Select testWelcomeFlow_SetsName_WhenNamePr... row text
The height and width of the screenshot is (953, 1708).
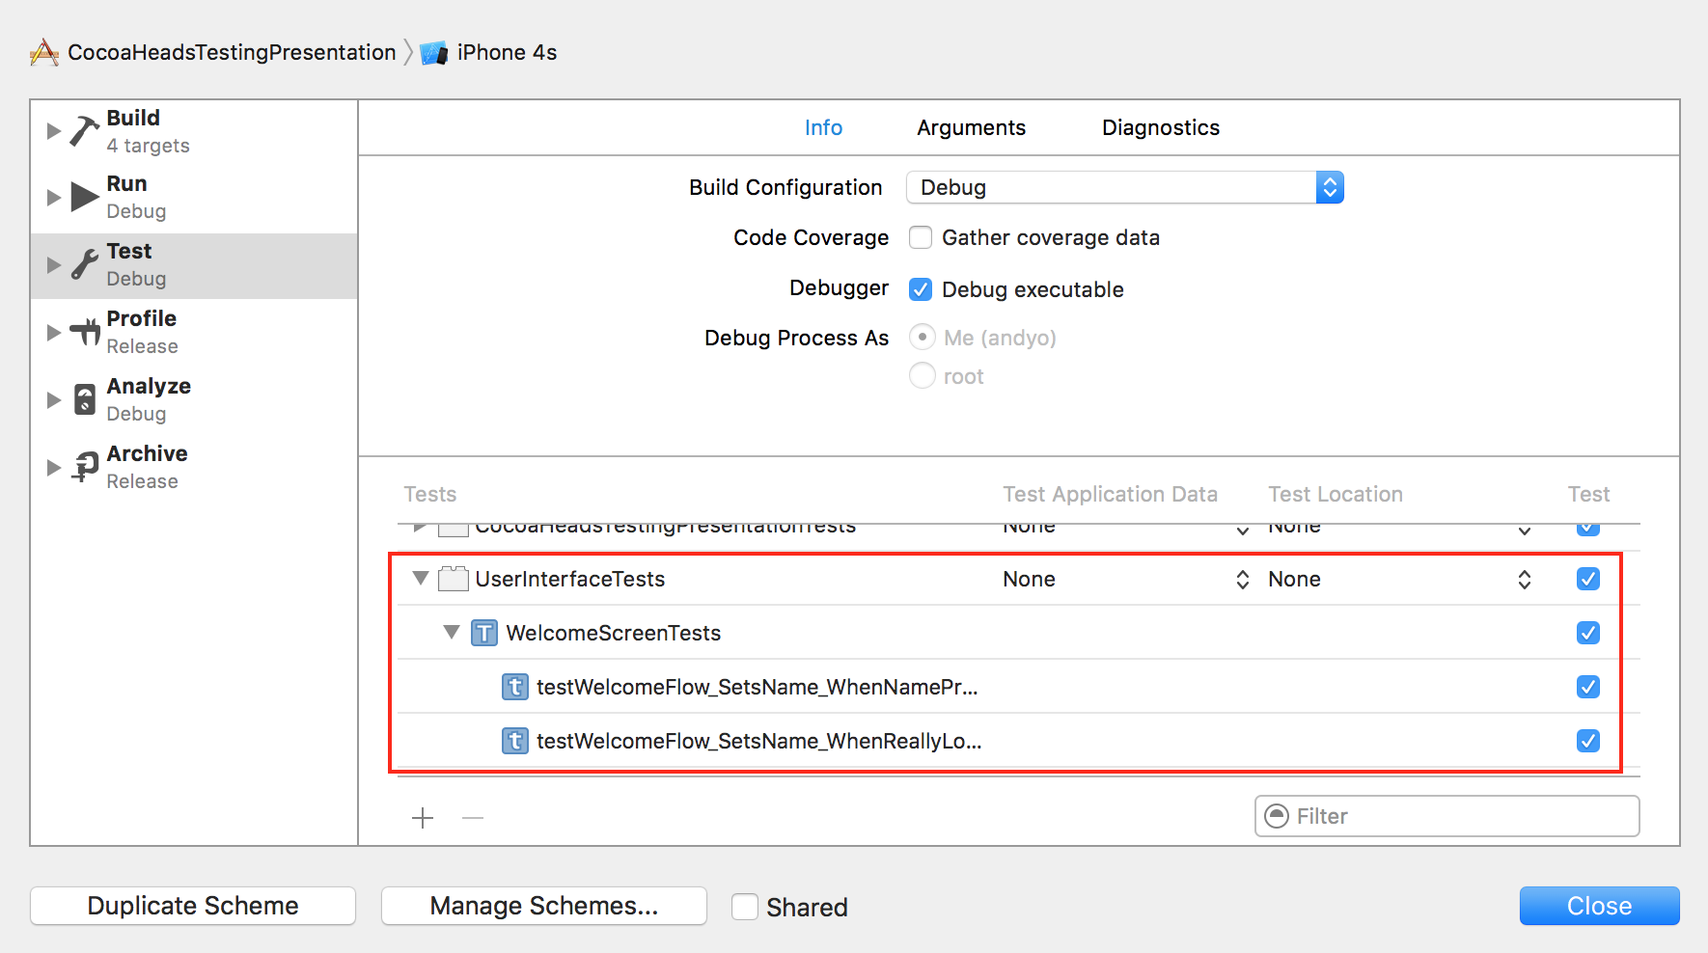point(757,687)
